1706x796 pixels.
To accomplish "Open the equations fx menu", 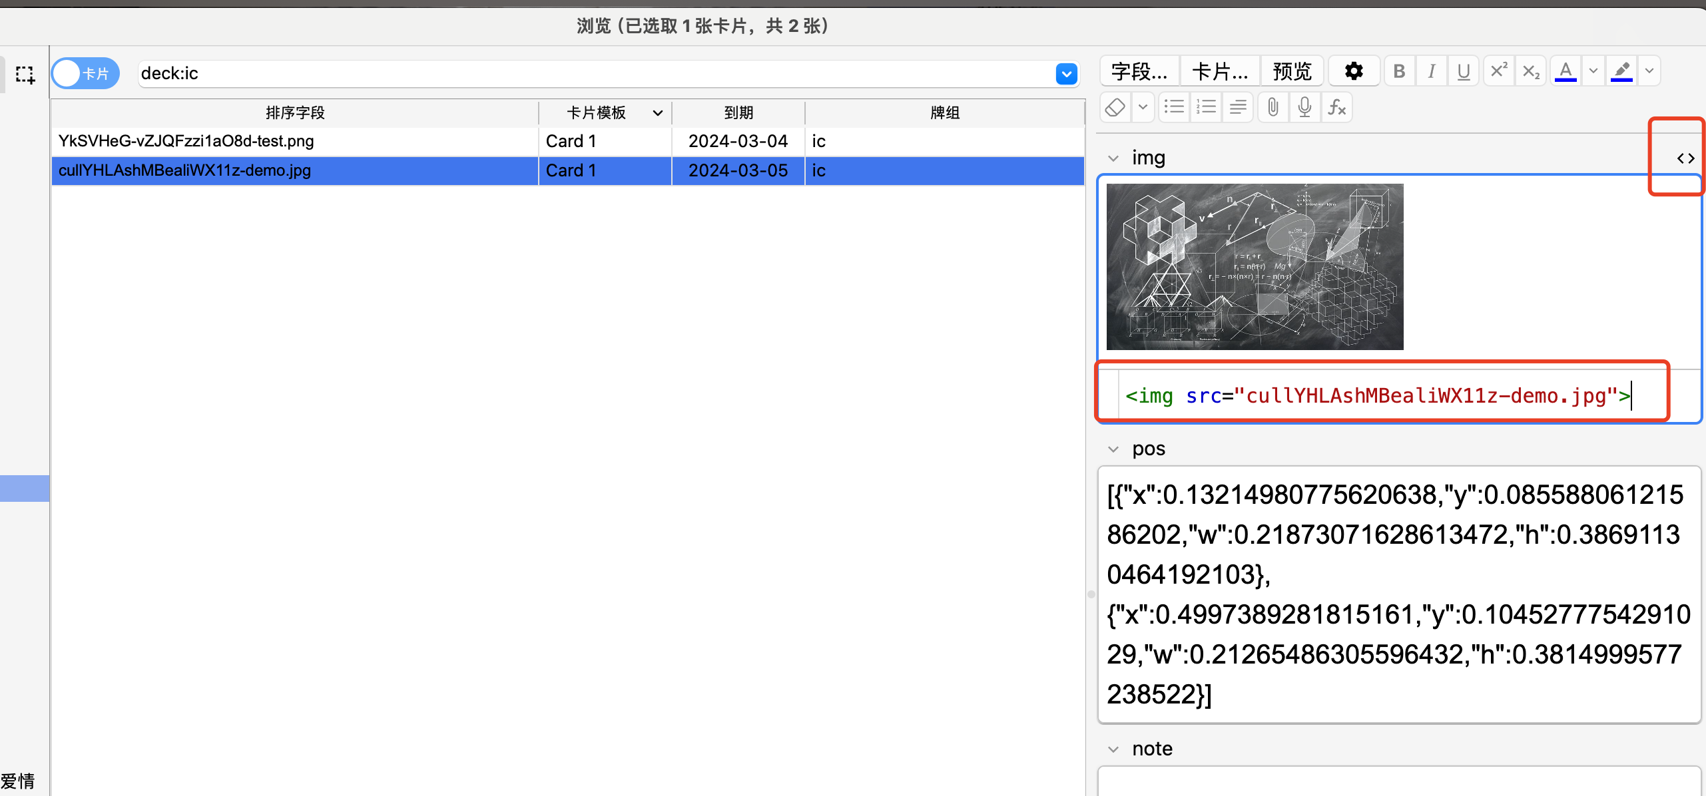I will 1336,107.
